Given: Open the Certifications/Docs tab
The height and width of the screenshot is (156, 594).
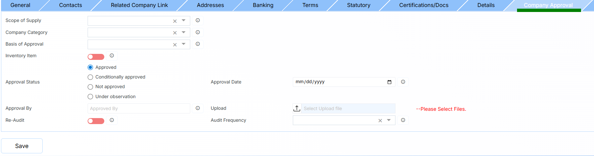Looking at the screenshot, I should point(423,5).
